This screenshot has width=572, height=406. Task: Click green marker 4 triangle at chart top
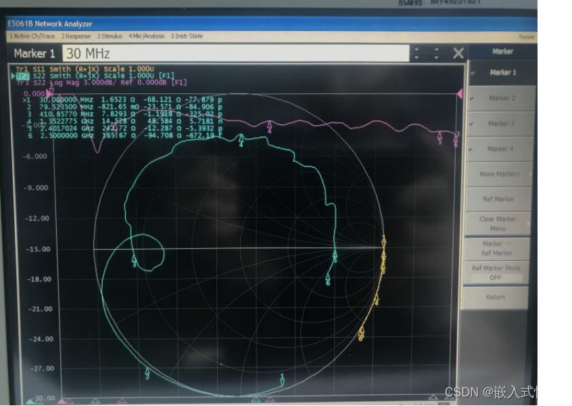point(241,140)
